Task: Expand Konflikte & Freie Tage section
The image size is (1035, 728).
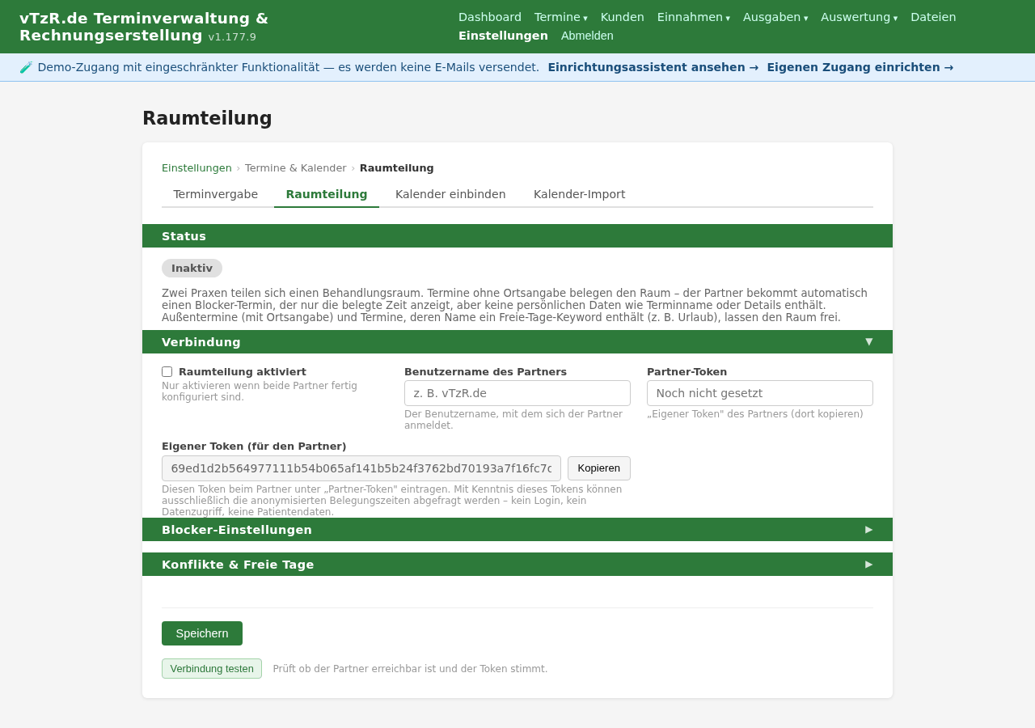Action: click(x=517, y=565)
